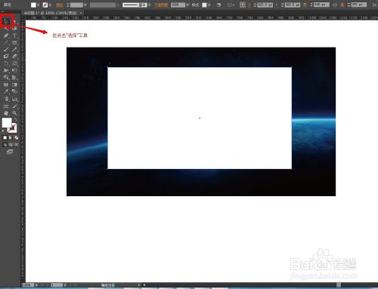Viewport: 378px width, 289px height.
Task: Select the Hand tool
Action: tap(6, 113)
